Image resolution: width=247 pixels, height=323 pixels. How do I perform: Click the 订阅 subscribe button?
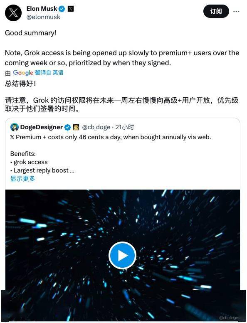(216, 11)
